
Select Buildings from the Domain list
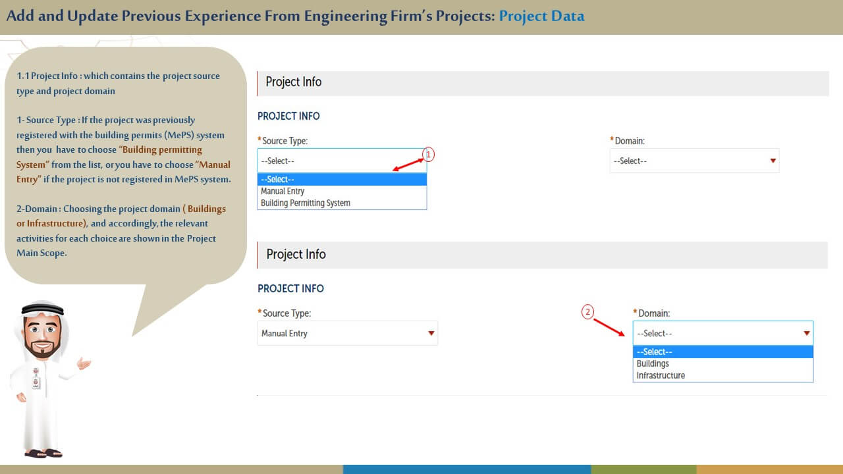[653, 364]
